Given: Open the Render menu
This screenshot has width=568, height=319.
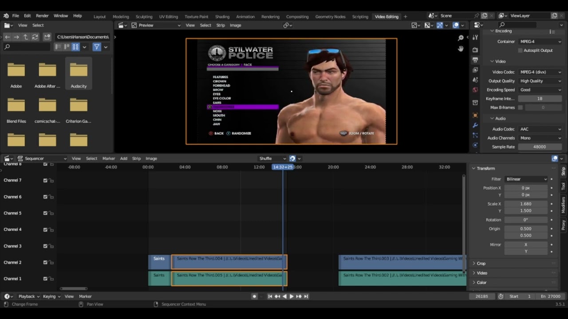Looking at the screenshot, I should [x=42, y=16].
